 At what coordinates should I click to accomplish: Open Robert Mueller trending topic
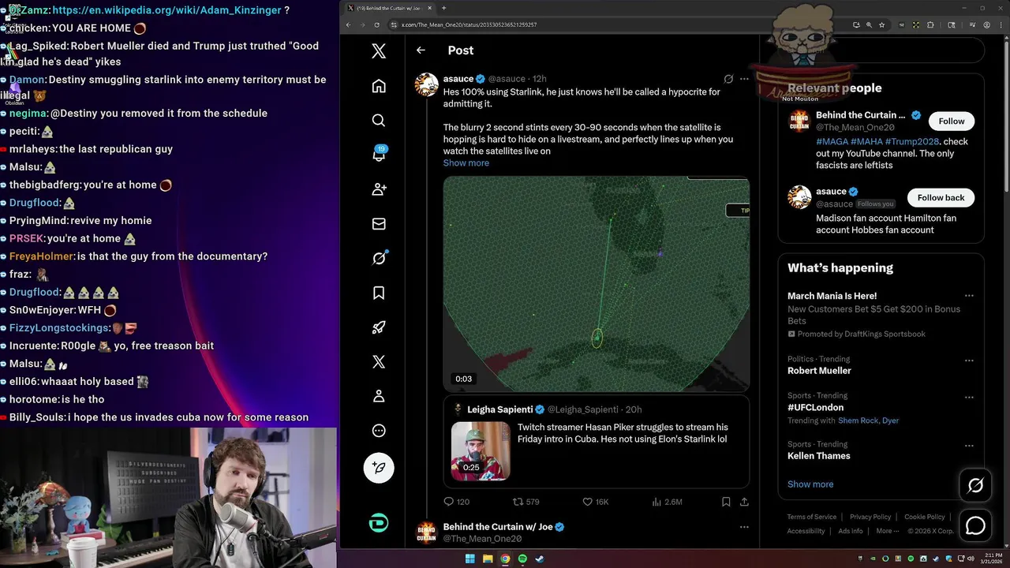pos(819,371)
